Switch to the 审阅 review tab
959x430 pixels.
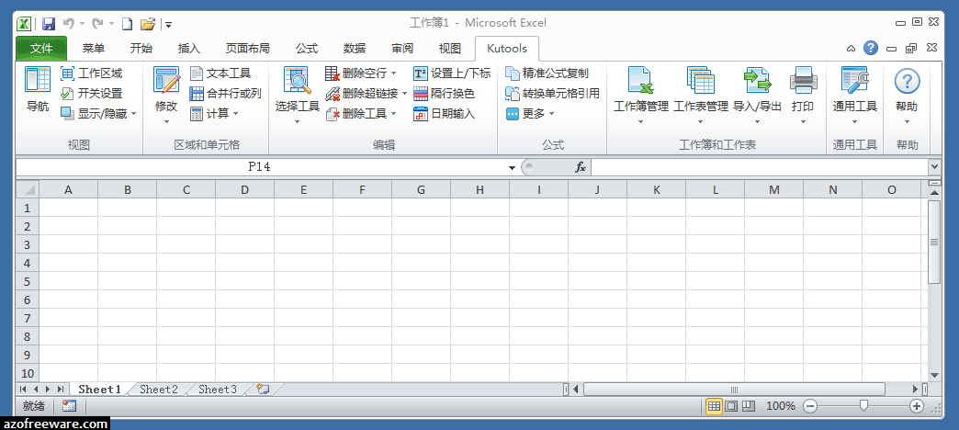point(402,49)
